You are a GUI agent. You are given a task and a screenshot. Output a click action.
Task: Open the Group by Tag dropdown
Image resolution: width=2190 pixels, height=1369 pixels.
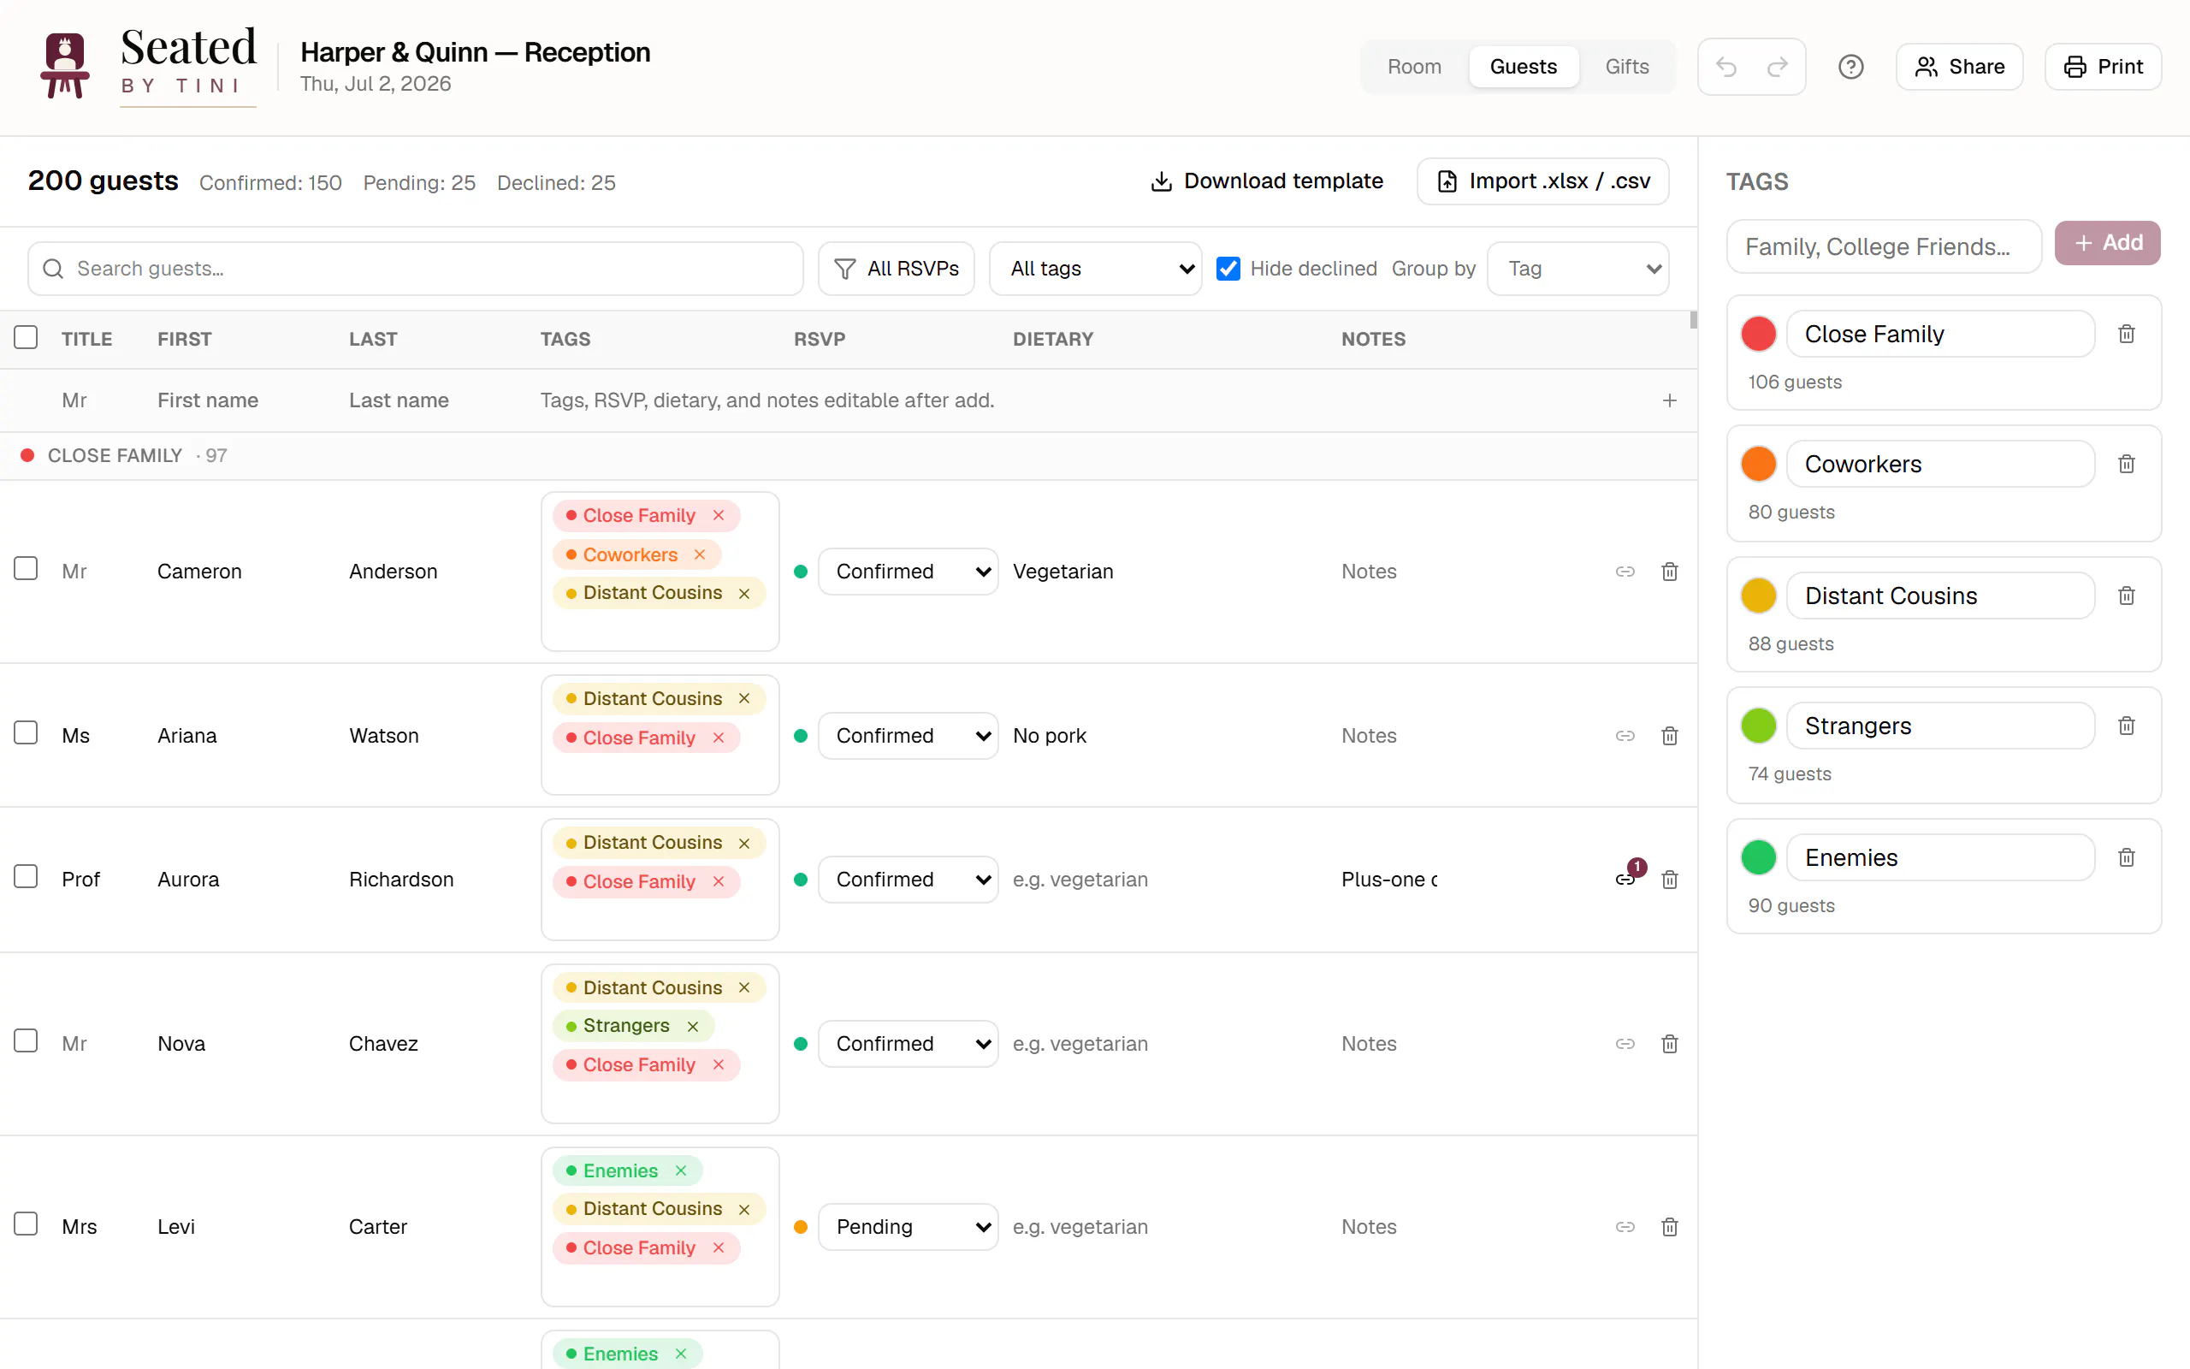coord(1578,269)
